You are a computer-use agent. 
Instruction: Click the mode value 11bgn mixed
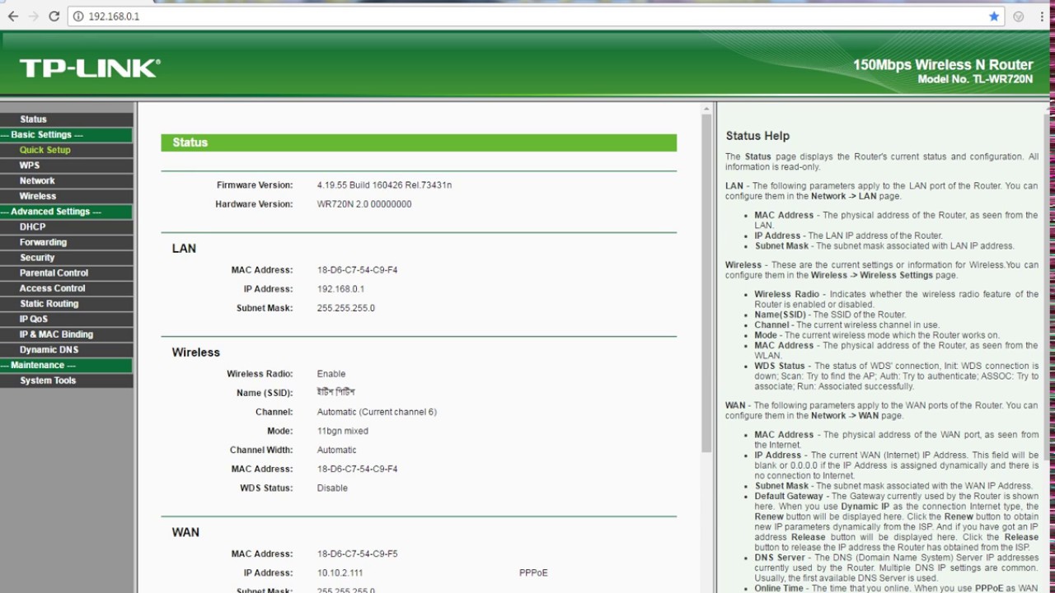342,431
